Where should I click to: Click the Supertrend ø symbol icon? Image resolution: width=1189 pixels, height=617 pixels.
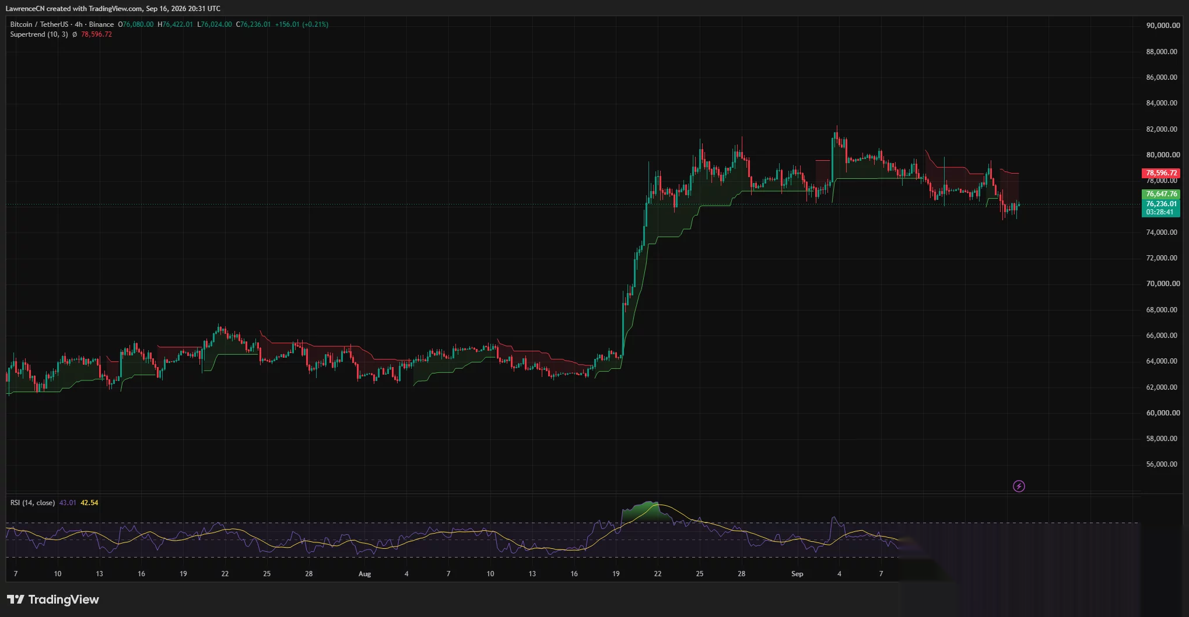[75, 34]
